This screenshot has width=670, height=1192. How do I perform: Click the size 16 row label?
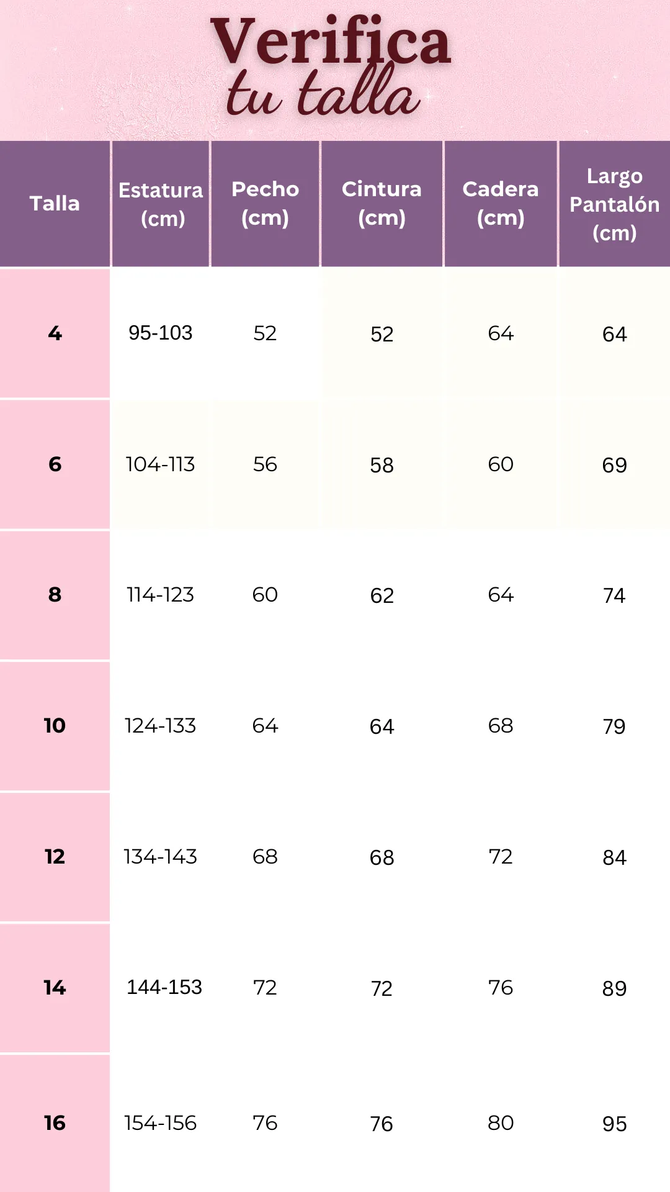(x=55, y=1122)
